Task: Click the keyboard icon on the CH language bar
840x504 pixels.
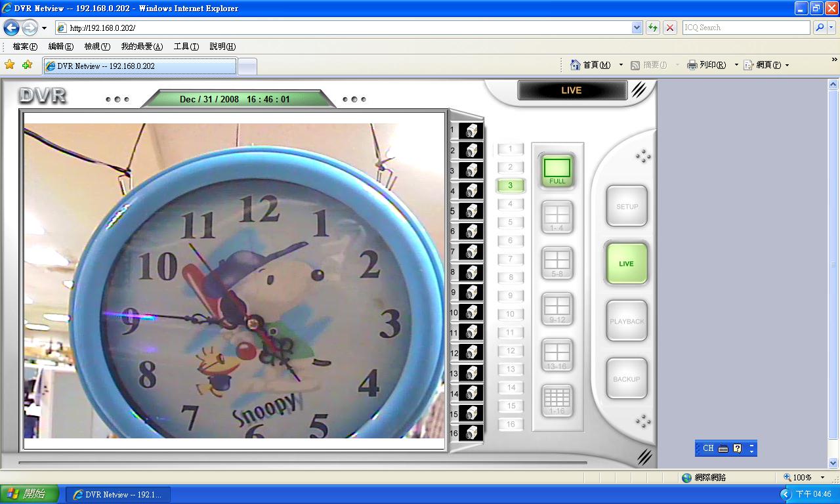Action: tap(723, 448)
